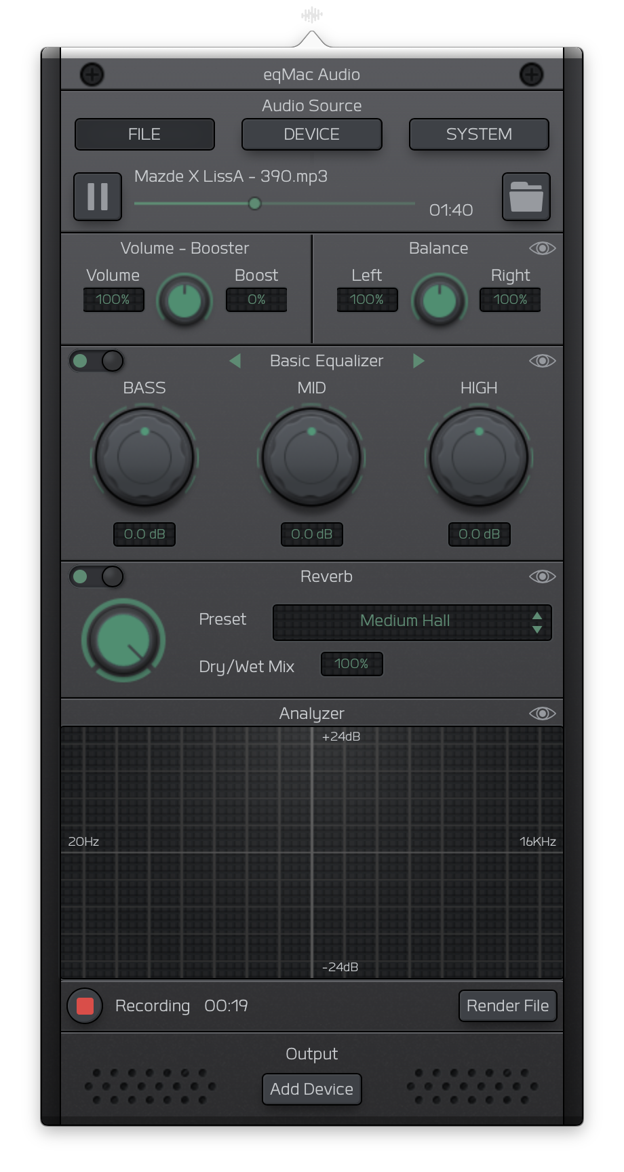Click the Add Device button
Image resolution: width=624 pixels, height=1172 pixels.
[312, 1089]
